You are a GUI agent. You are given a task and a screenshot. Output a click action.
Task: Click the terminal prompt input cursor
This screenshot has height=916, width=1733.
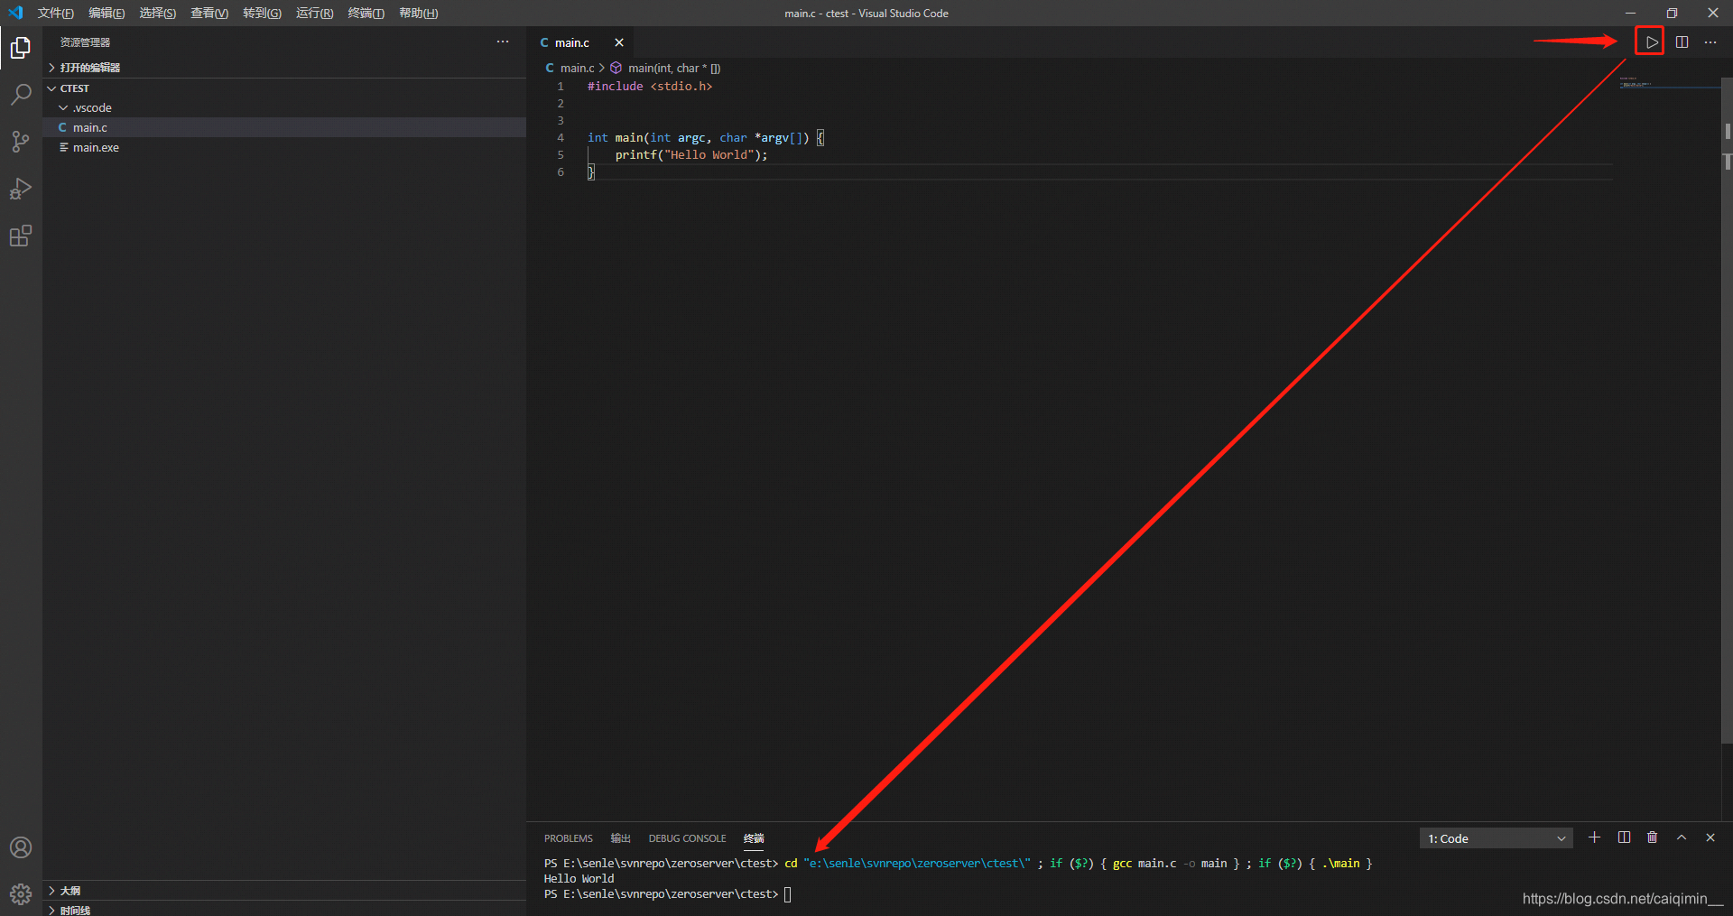pos(787,894)
